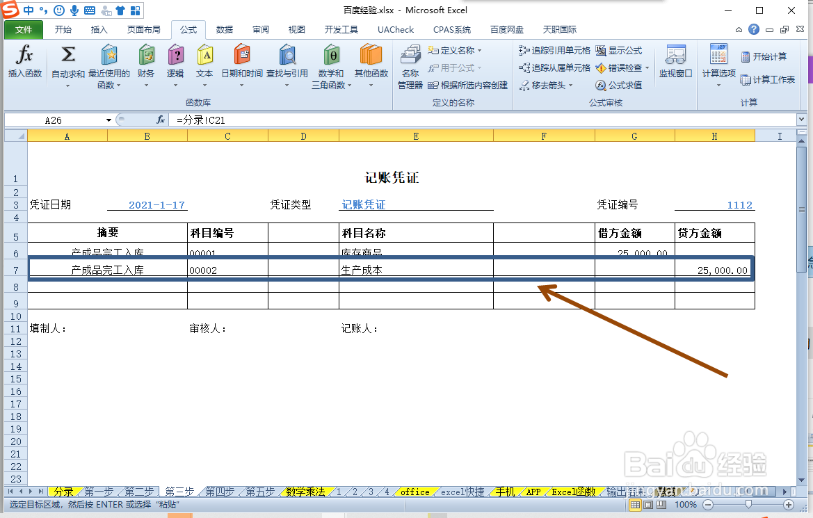The width and height of the screenshot is (813, 518).
Task: Click the Excel Help question mark icon
Action: 754,30
